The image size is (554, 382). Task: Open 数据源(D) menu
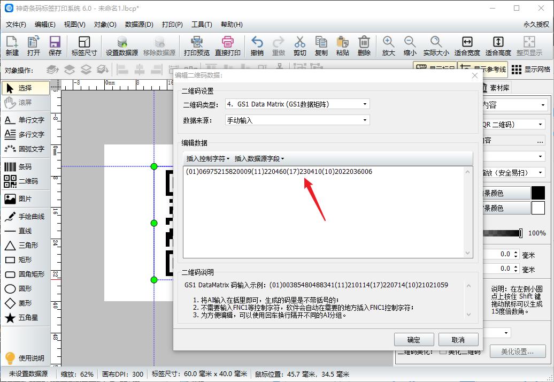point(139,25)
